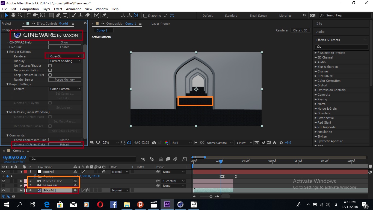Screen dimensions: 373x210
Task: Click the Merge Comp Camera button
Action: 65,140
